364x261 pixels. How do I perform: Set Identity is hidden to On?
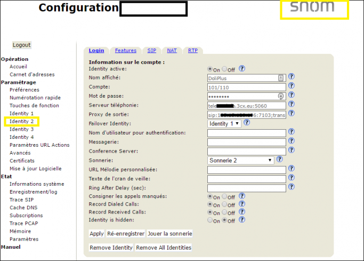tap(210, 220)
